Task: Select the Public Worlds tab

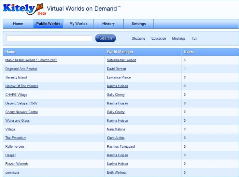Action: coord(48,24)
